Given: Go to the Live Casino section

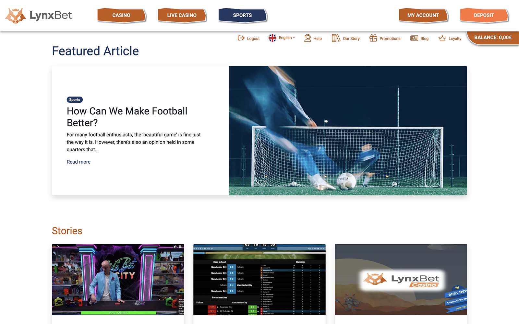Looking at the screenshot, I should [182, 15].
